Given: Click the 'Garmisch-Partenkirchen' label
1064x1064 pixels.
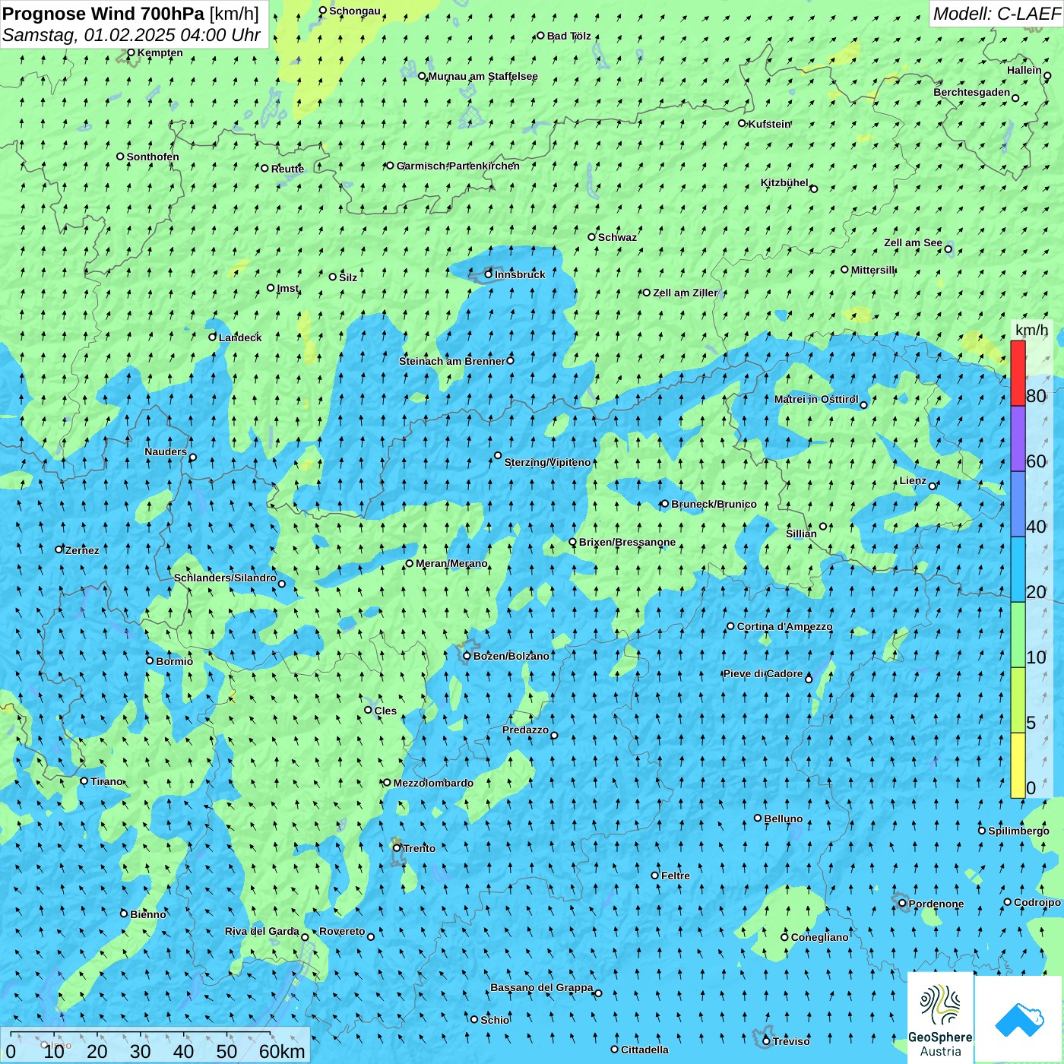Looking at the screenshot, I should click(458, 166).
